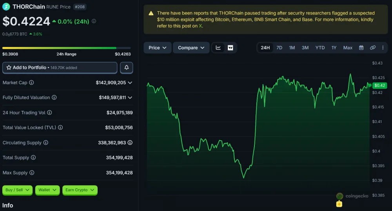Click the 24 Hour Trading Vol info icon
The image size is (392, 211).
click(49, 113)
